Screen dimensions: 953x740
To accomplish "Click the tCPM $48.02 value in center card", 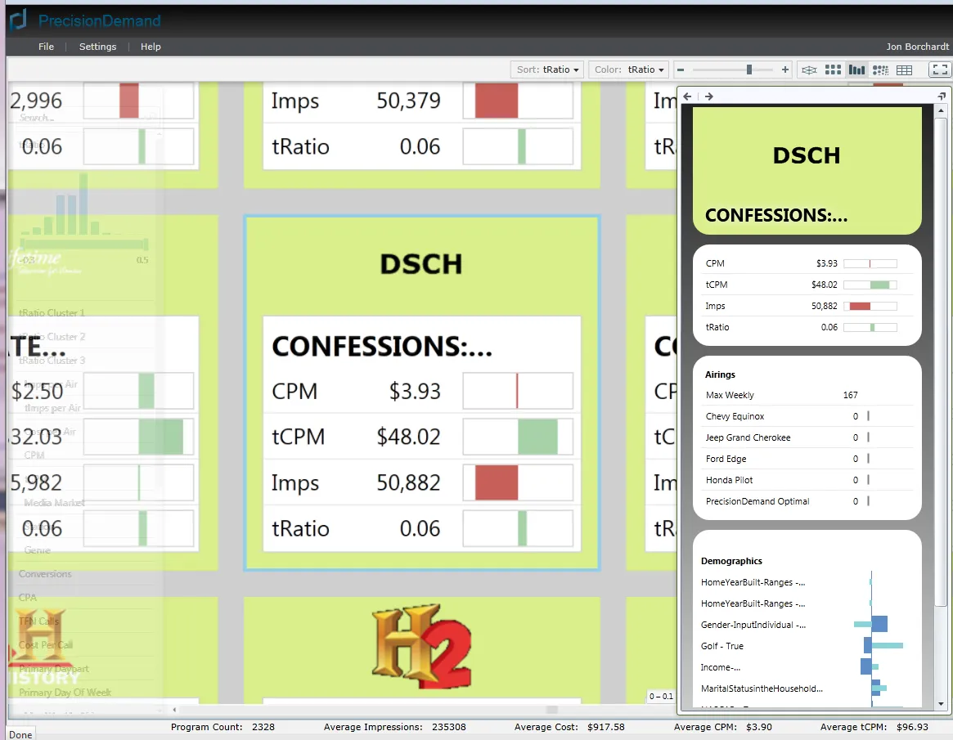I will [408, 437].
